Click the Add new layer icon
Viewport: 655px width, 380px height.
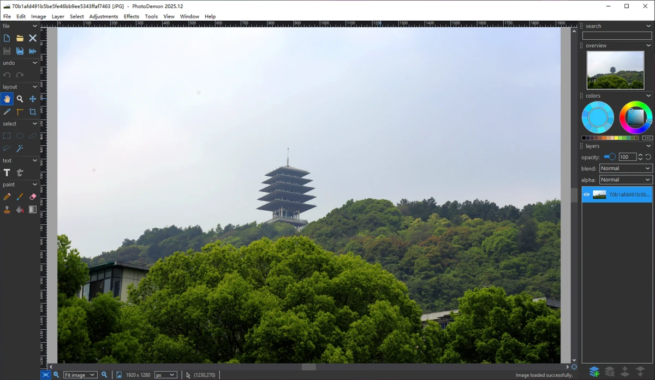click(x=594, y=372)
